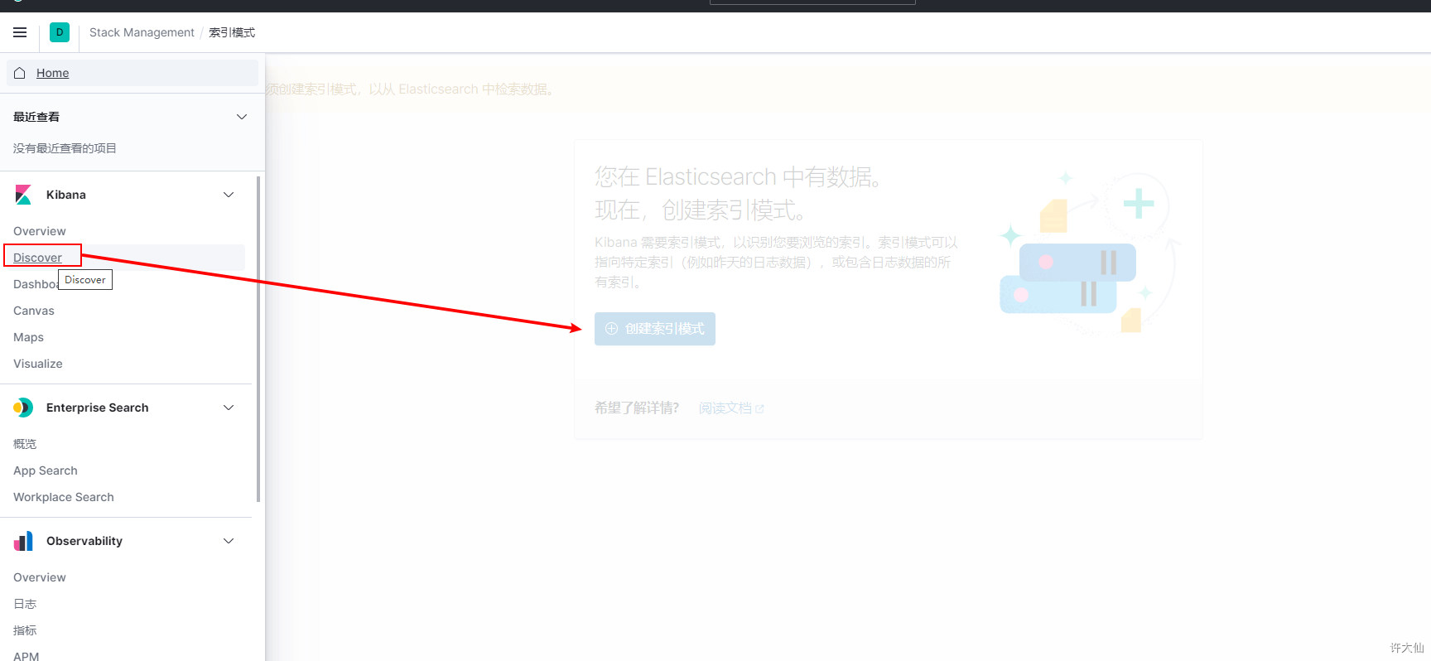
Task: Open the green D space avatar
Action: tap(60, 32)
